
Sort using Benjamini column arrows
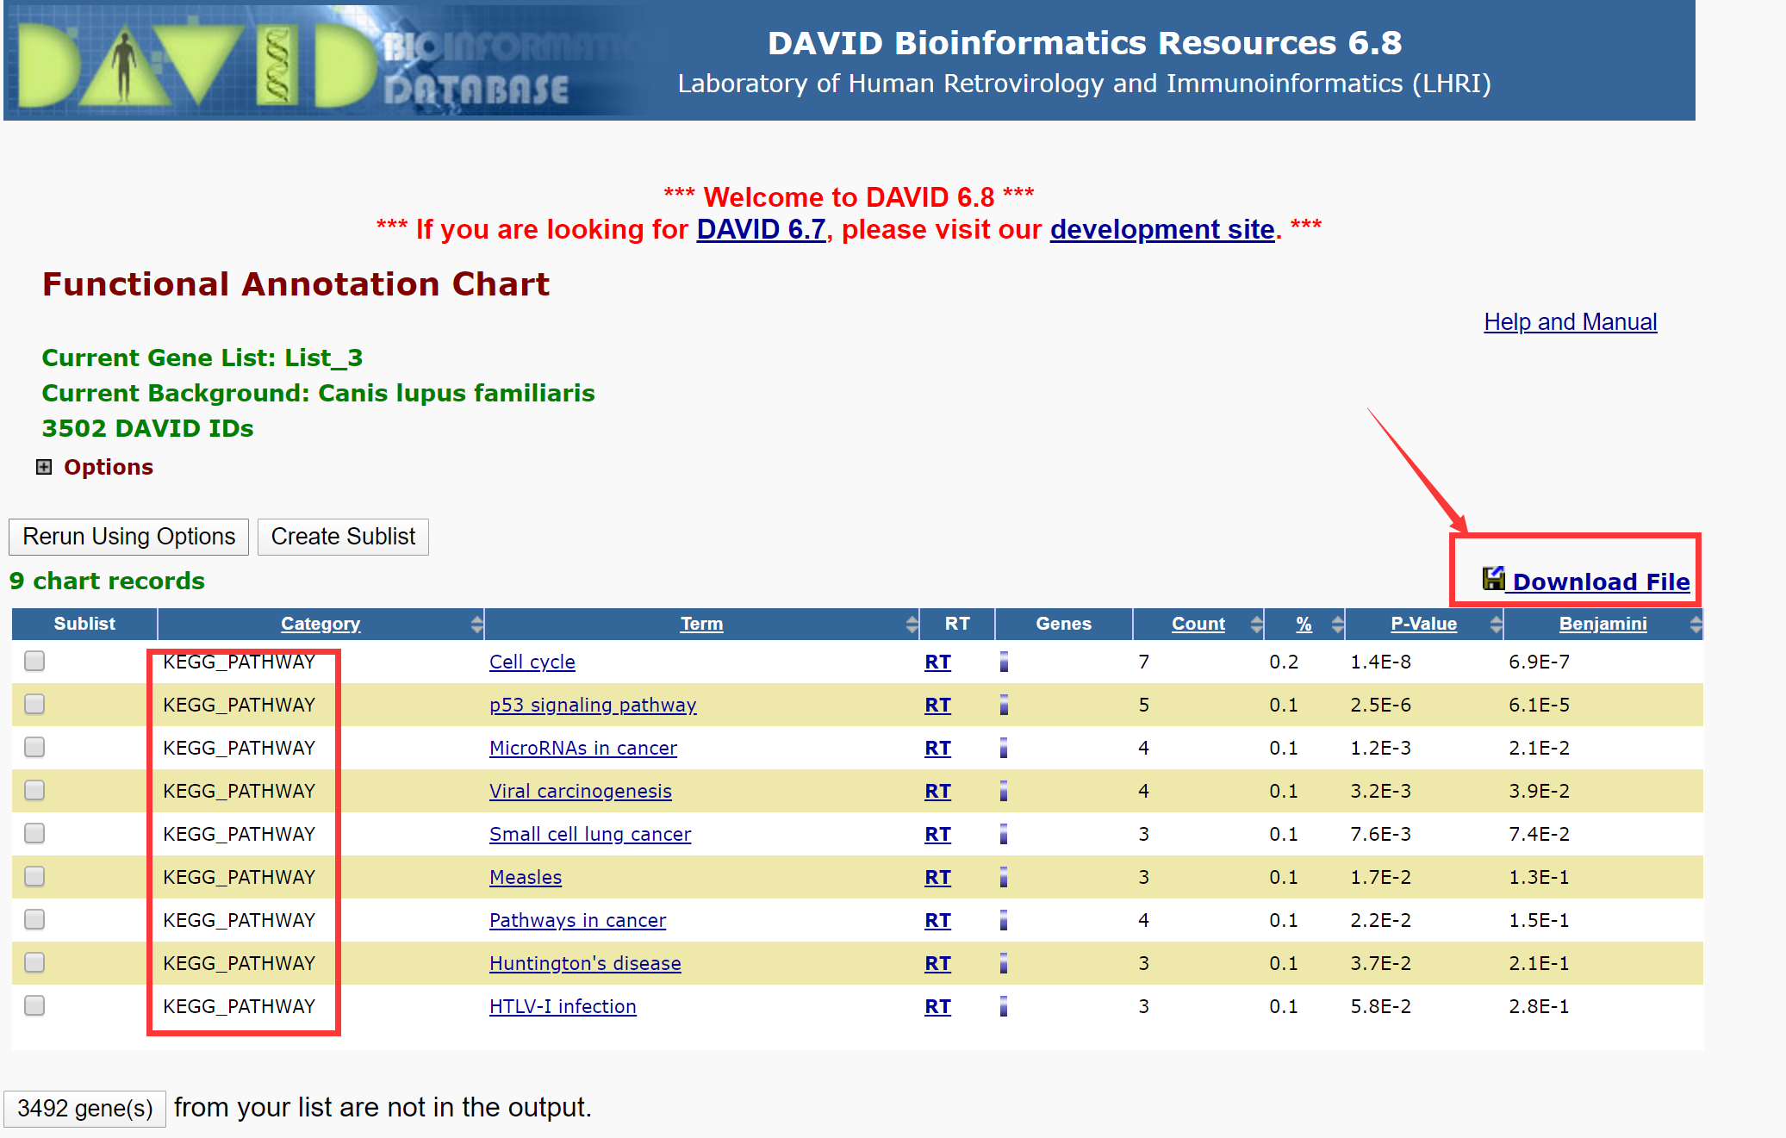point(1695,624)
